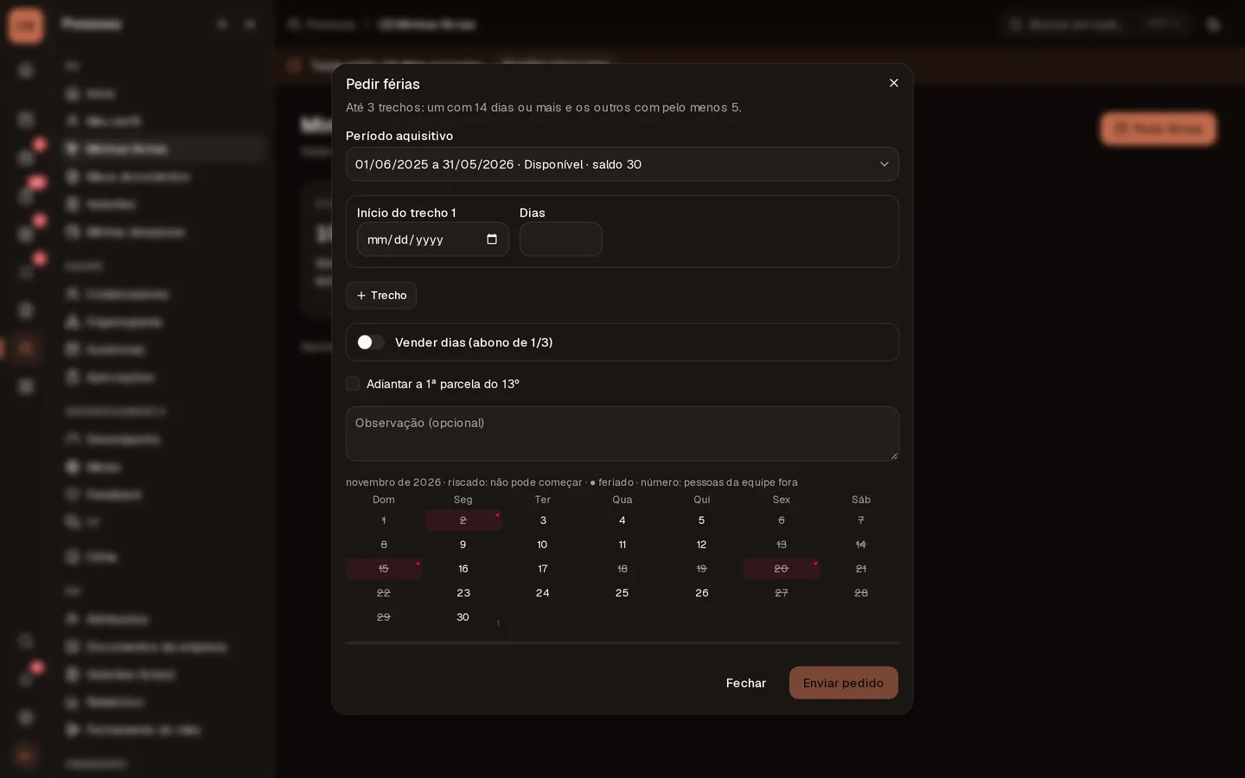Click the highlighted holiday on day 20
This screenshot has height=778, width=1245.
click(782, 569)
